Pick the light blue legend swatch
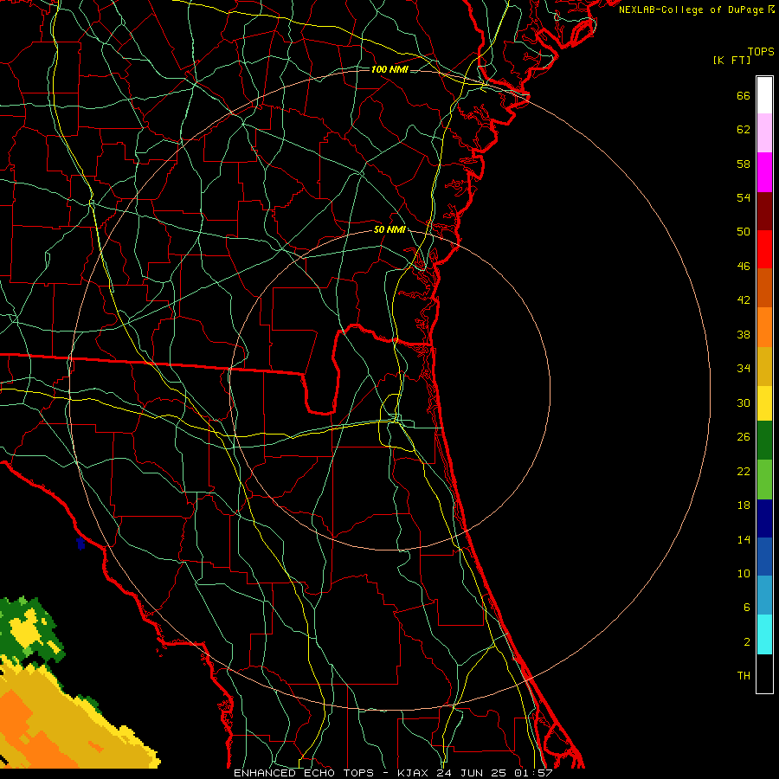 pos(764,596)
